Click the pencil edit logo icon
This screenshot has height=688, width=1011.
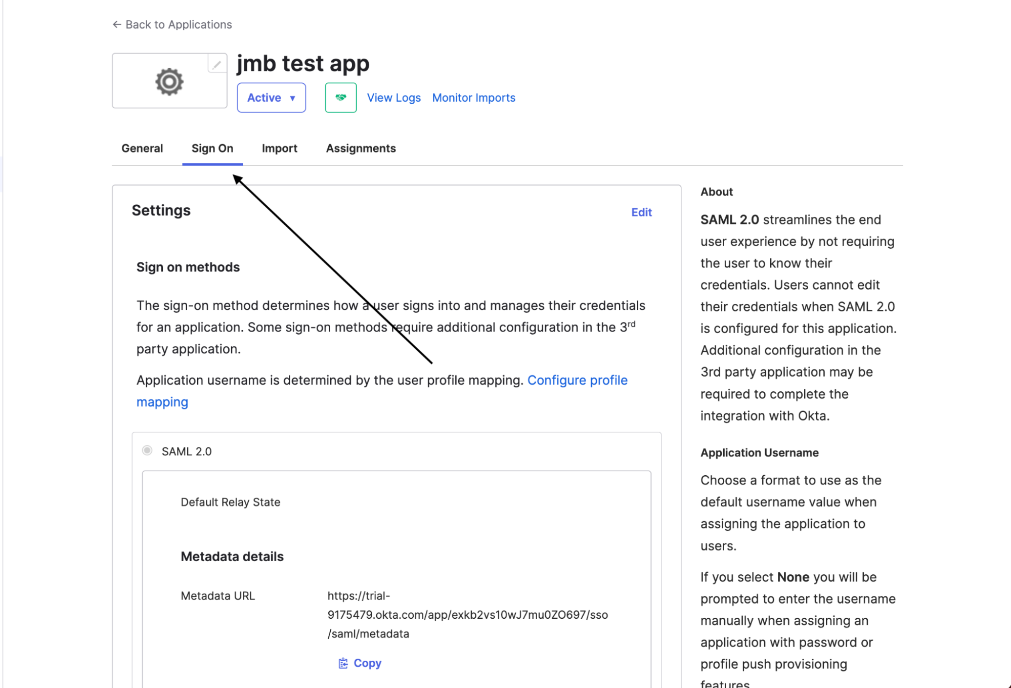(217, 64)
